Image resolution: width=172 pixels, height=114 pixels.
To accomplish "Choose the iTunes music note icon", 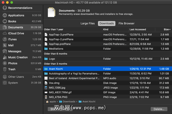I will [x=5, y=39].
